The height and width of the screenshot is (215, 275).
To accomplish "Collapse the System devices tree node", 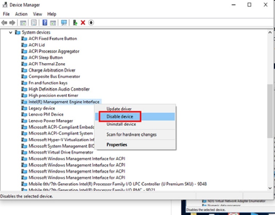I will tap(10, 32).
